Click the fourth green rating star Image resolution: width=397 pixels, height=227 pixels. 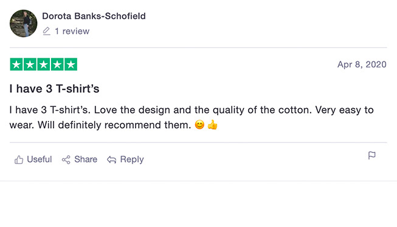(x=57, y=64)
